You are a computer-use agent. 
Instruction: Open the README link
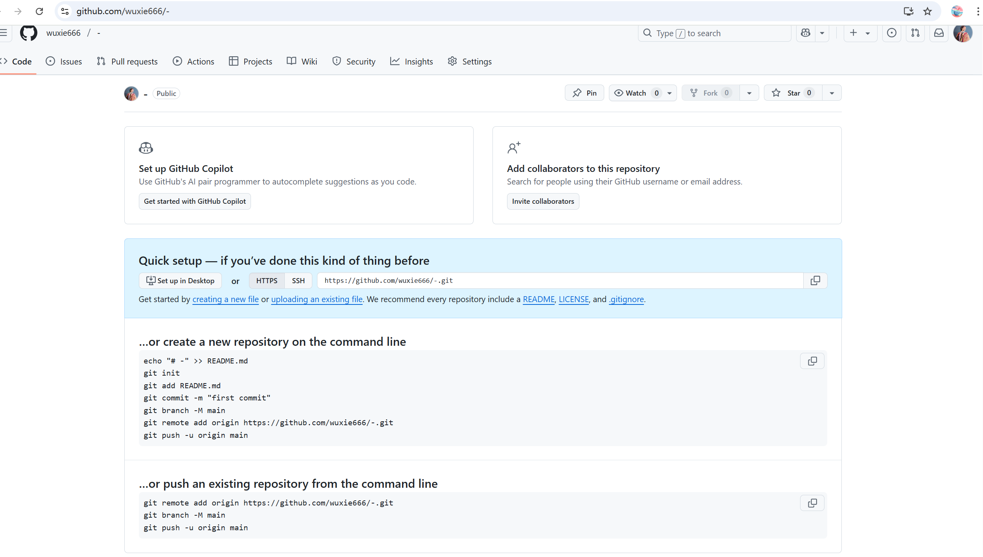click(x=539, y=299)
